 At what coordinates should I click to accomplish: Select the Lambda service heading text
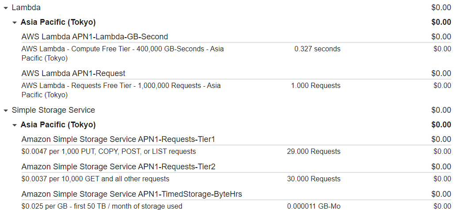pyautogui.click(x=26, y=8)
